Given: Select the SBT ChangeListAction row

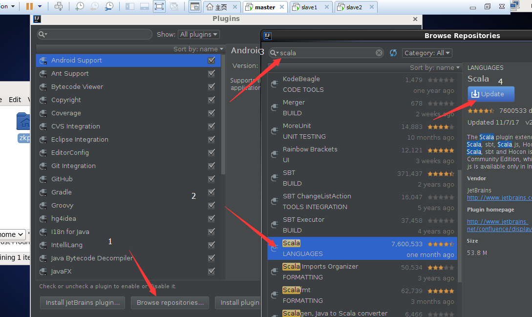Looking at the screenshot, I should coord(362,201).
